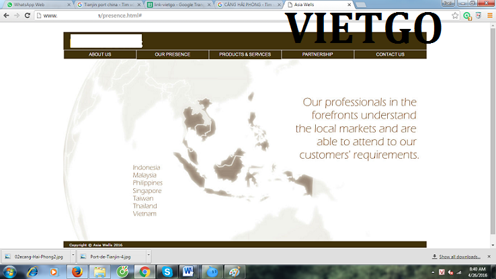Reload the page with the refresh icon
Viewport: 496px width, 279px height.
click(x=28, y=15)
